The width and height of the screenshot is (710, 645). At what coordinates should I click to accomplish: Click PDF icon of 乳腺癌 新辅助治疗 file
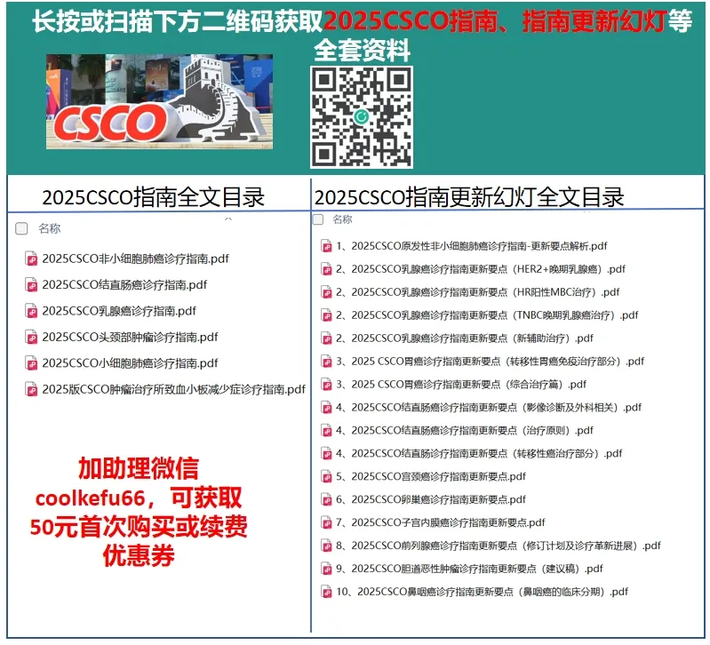pos(326,338)
